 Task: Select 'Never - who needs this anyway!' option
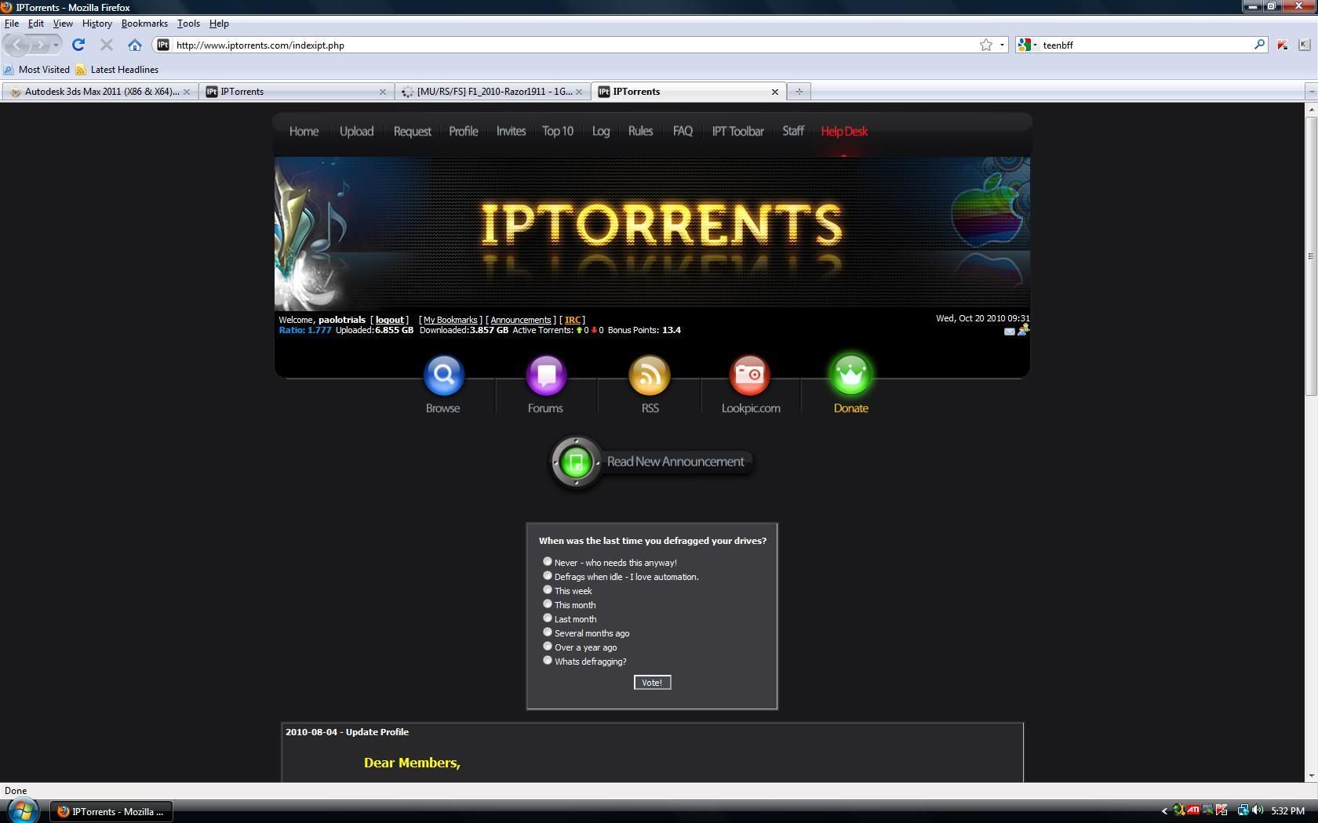tap(548, 561)
